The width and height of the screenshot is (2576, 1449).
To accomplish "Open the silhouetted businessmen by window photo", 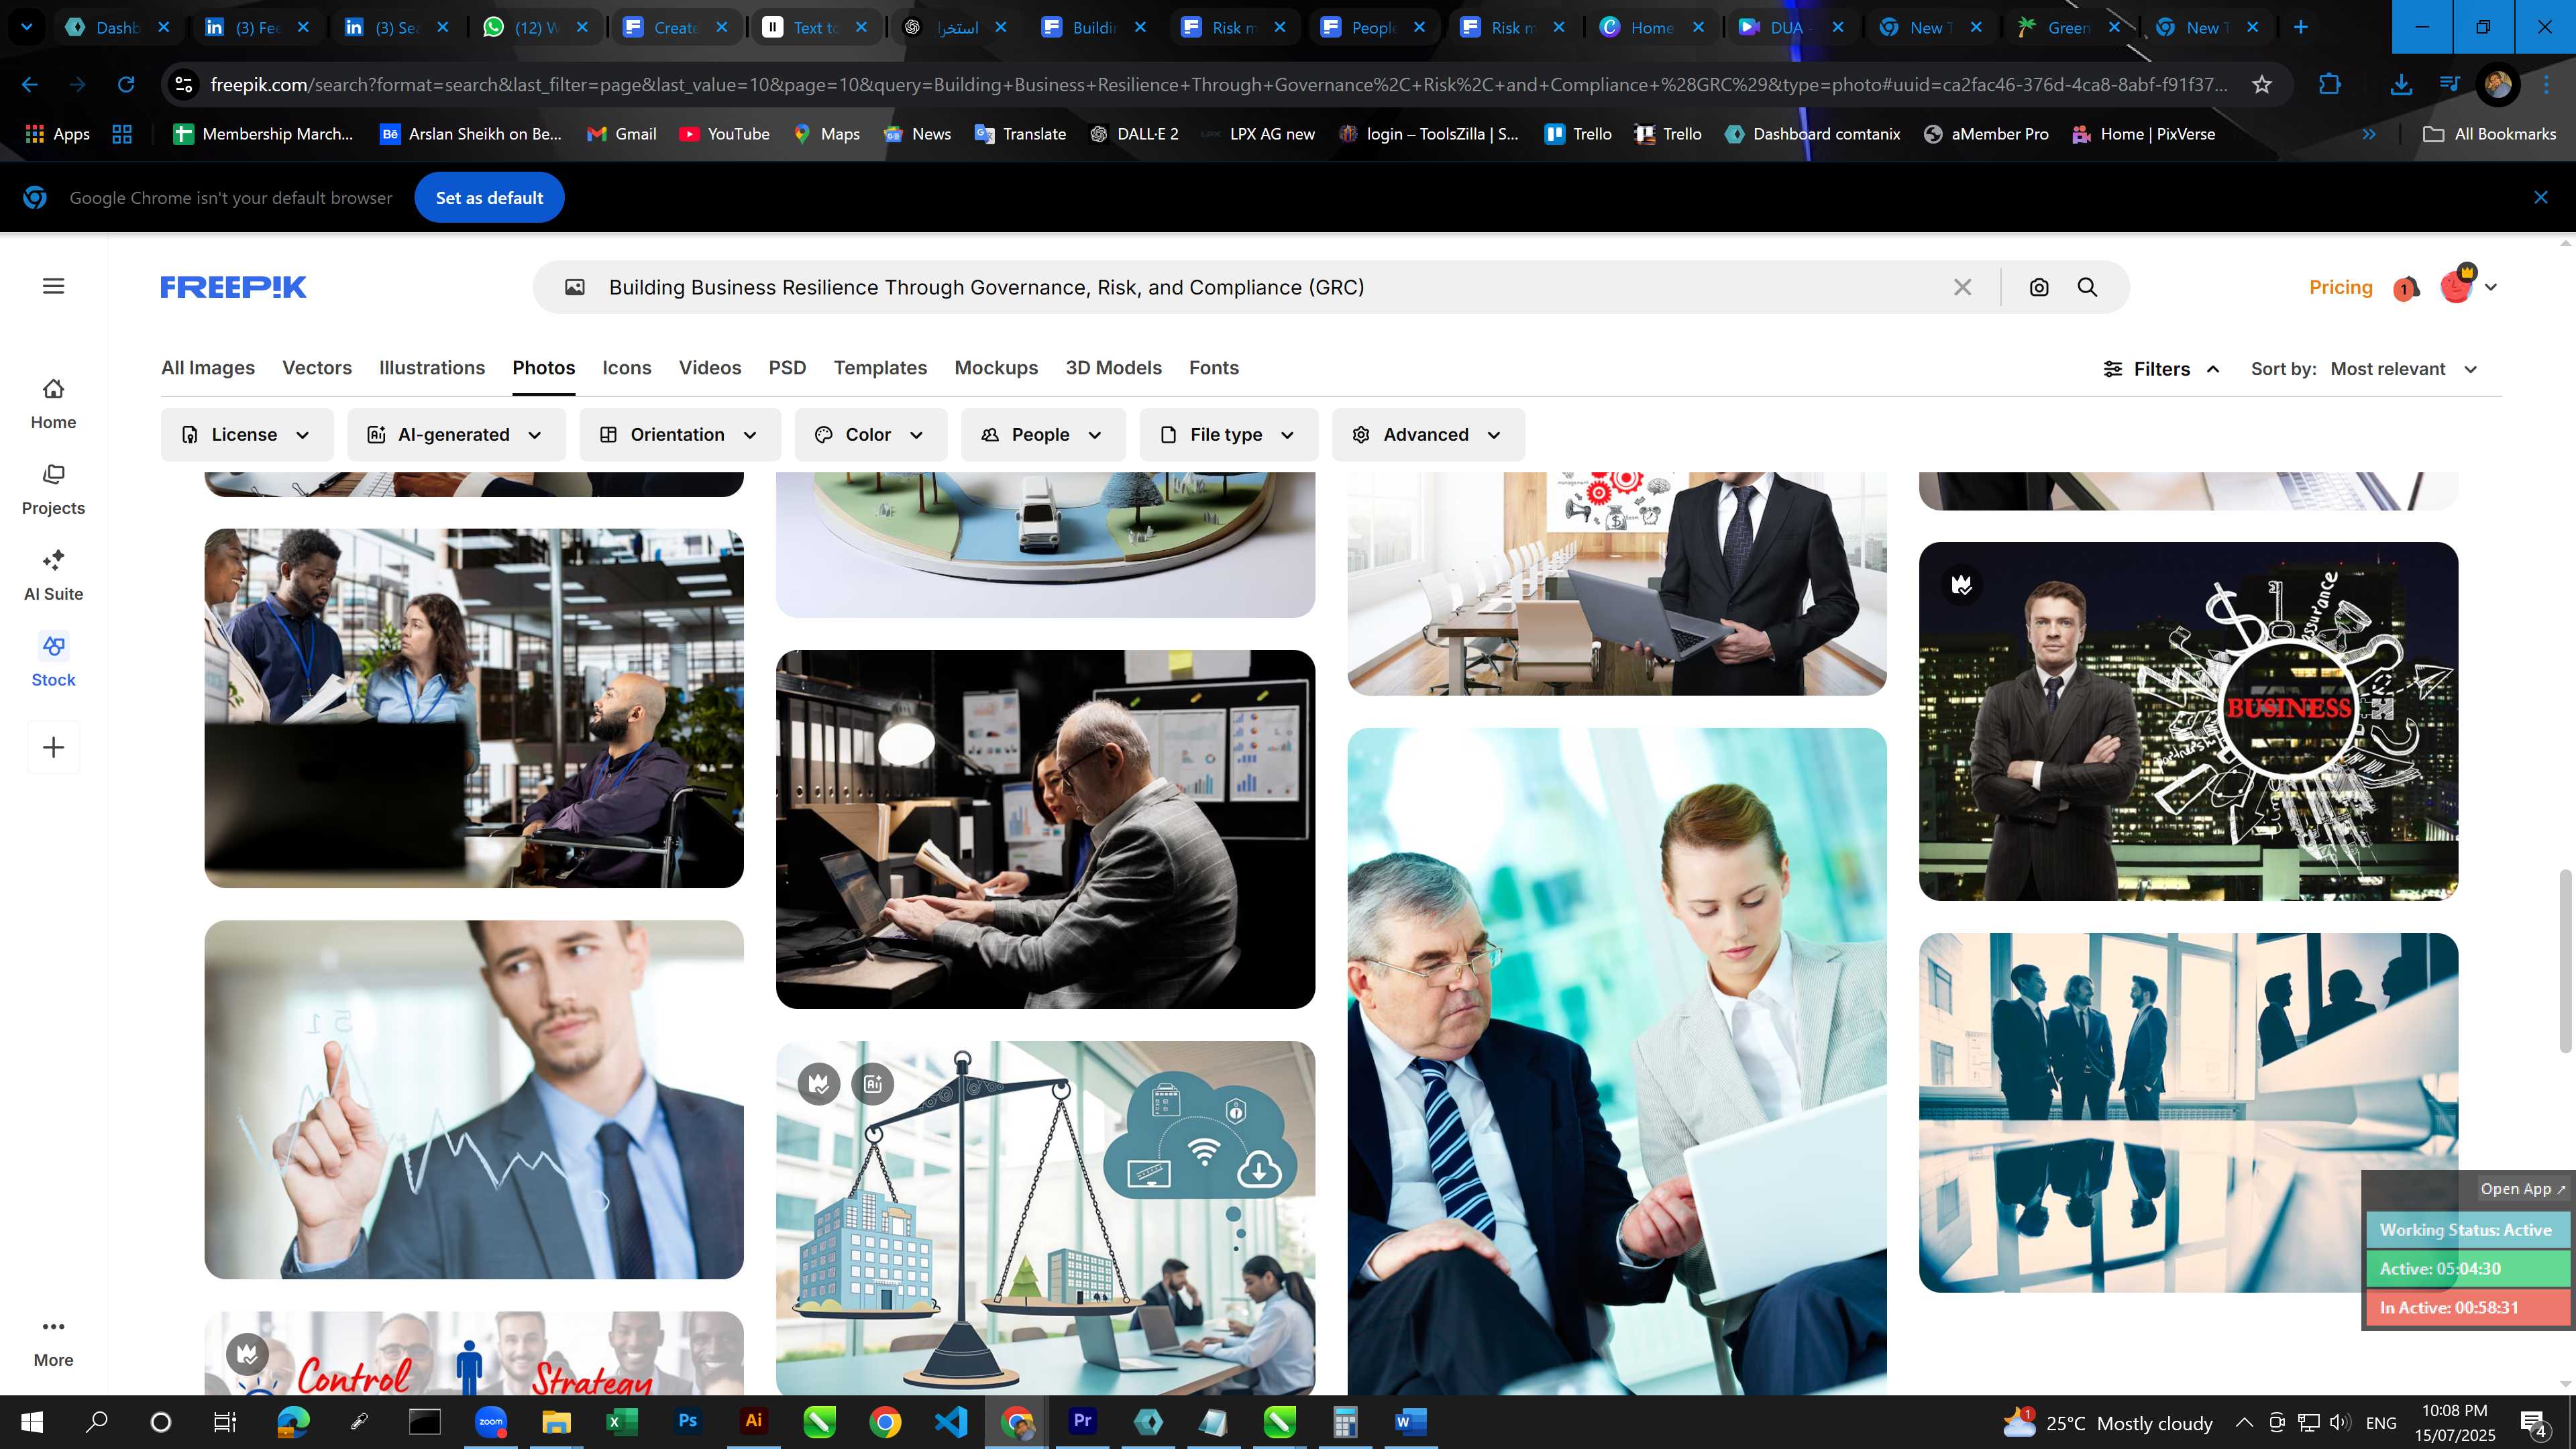I will (2188, 1112).
